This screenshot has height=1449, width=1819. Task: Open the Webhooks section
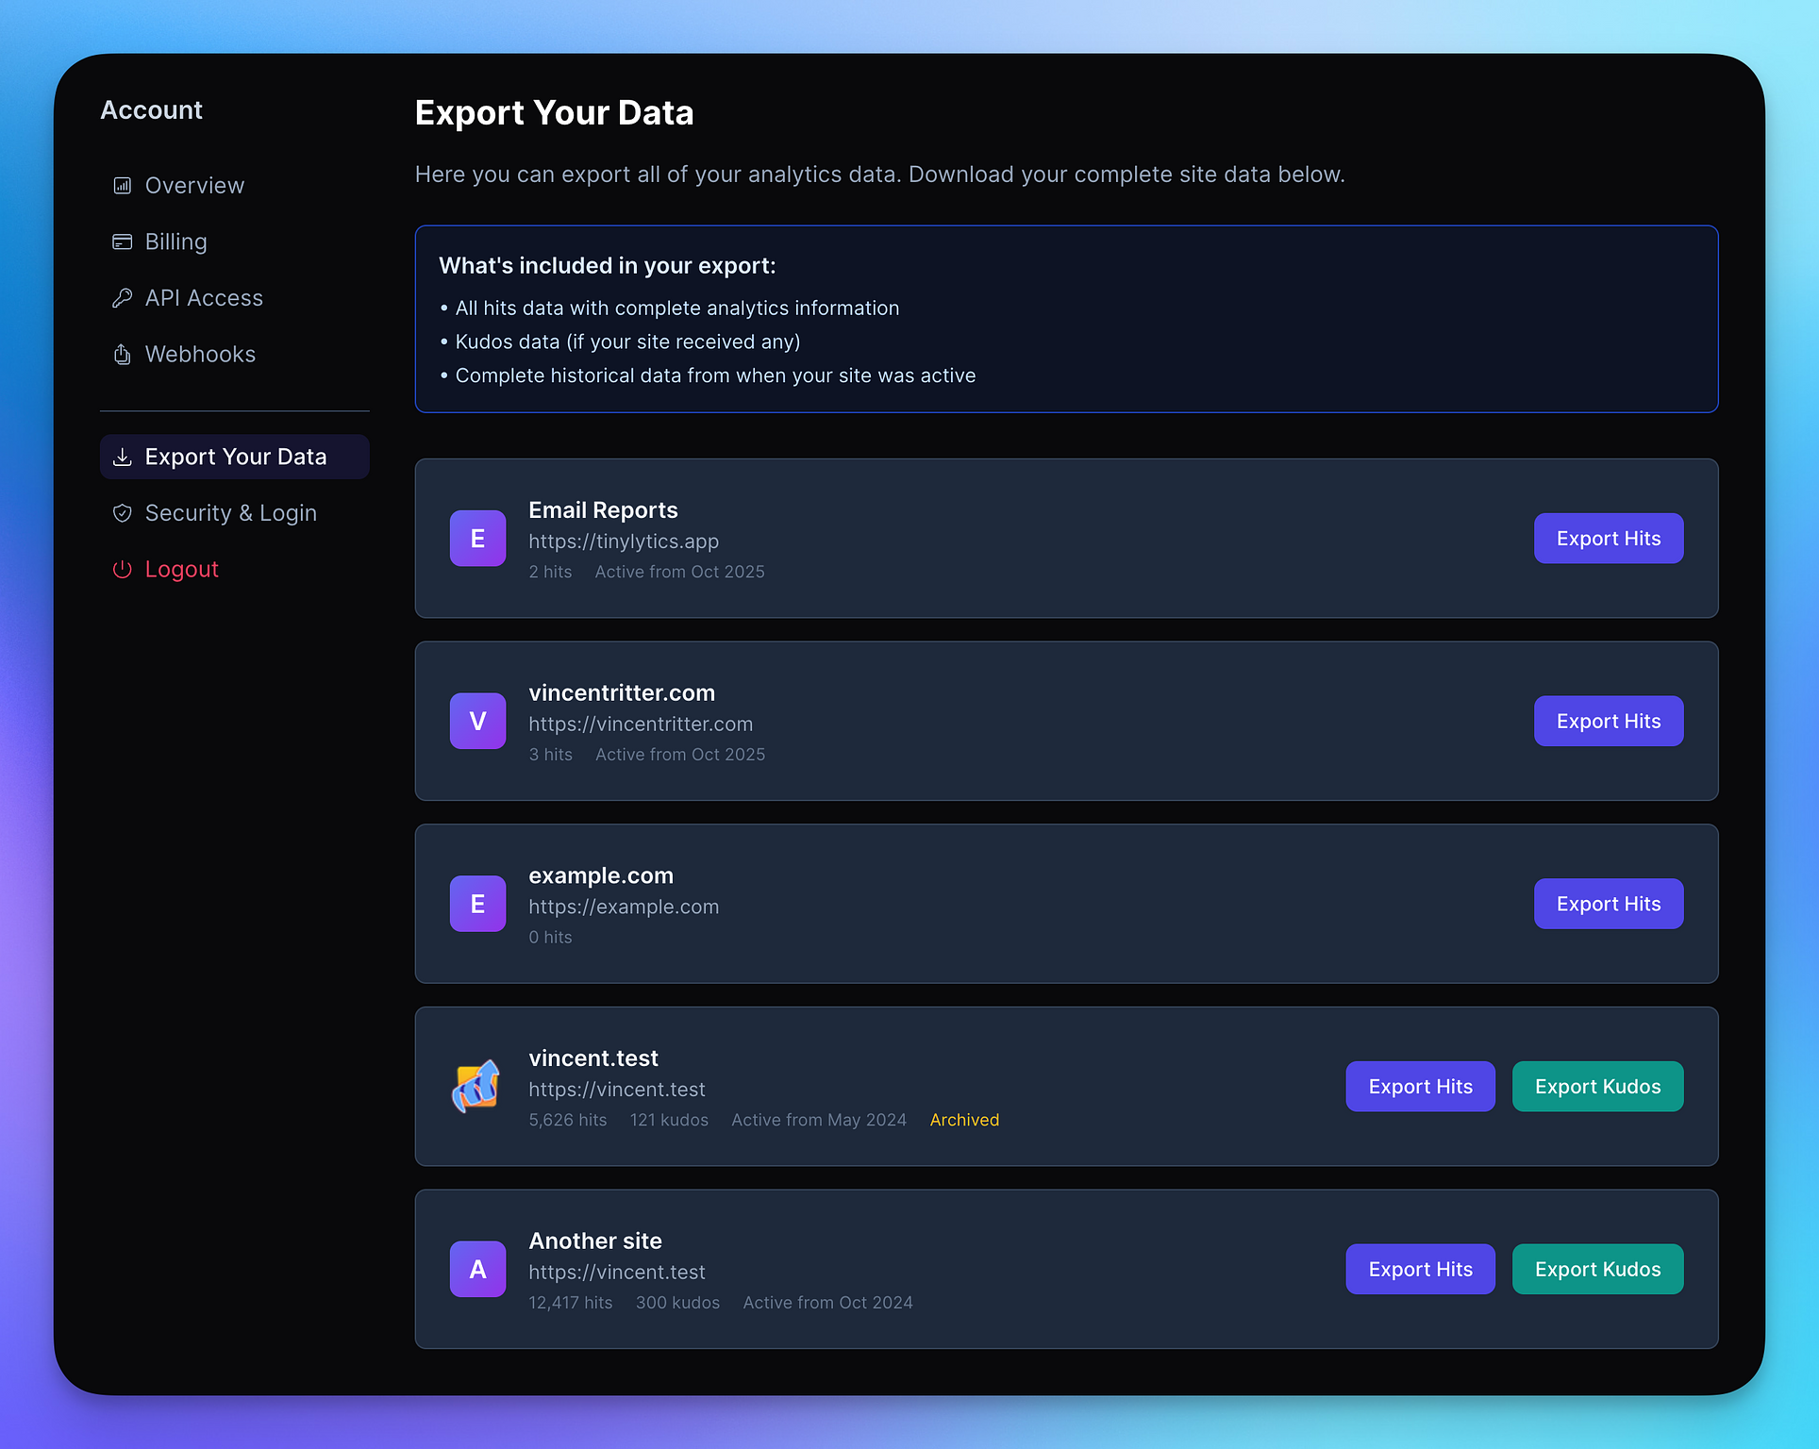tap(200, 355)
